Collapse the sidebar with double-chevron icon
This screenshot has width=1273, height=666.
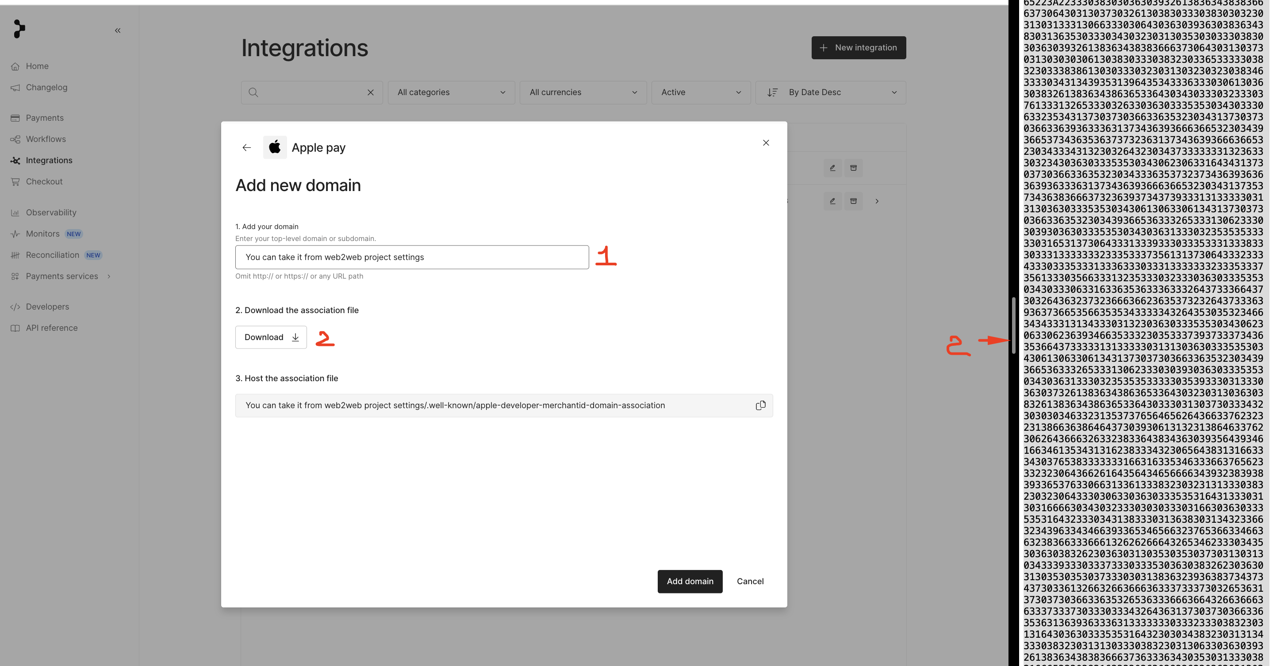click(118, 31)
